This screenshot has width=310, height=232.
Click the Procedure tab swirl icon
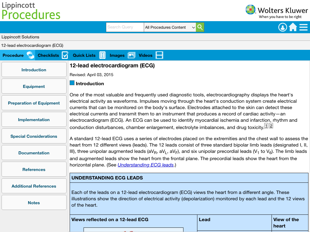30,55
